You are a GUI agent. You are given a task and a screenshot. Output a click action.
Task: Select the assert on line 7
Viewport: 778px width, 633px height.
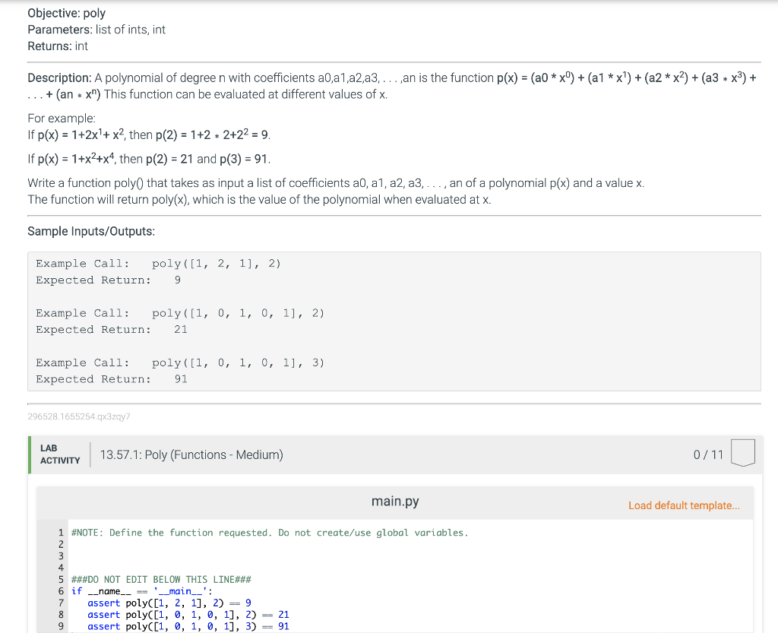(104, 603)
